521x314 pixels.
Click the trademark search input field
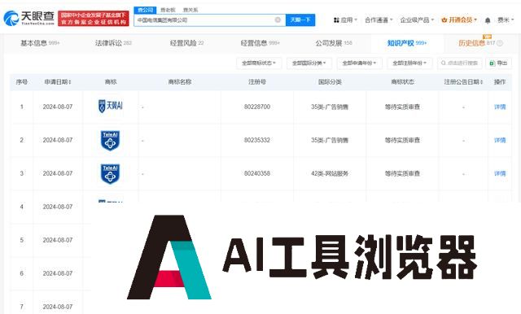click(x=460, y=63)
